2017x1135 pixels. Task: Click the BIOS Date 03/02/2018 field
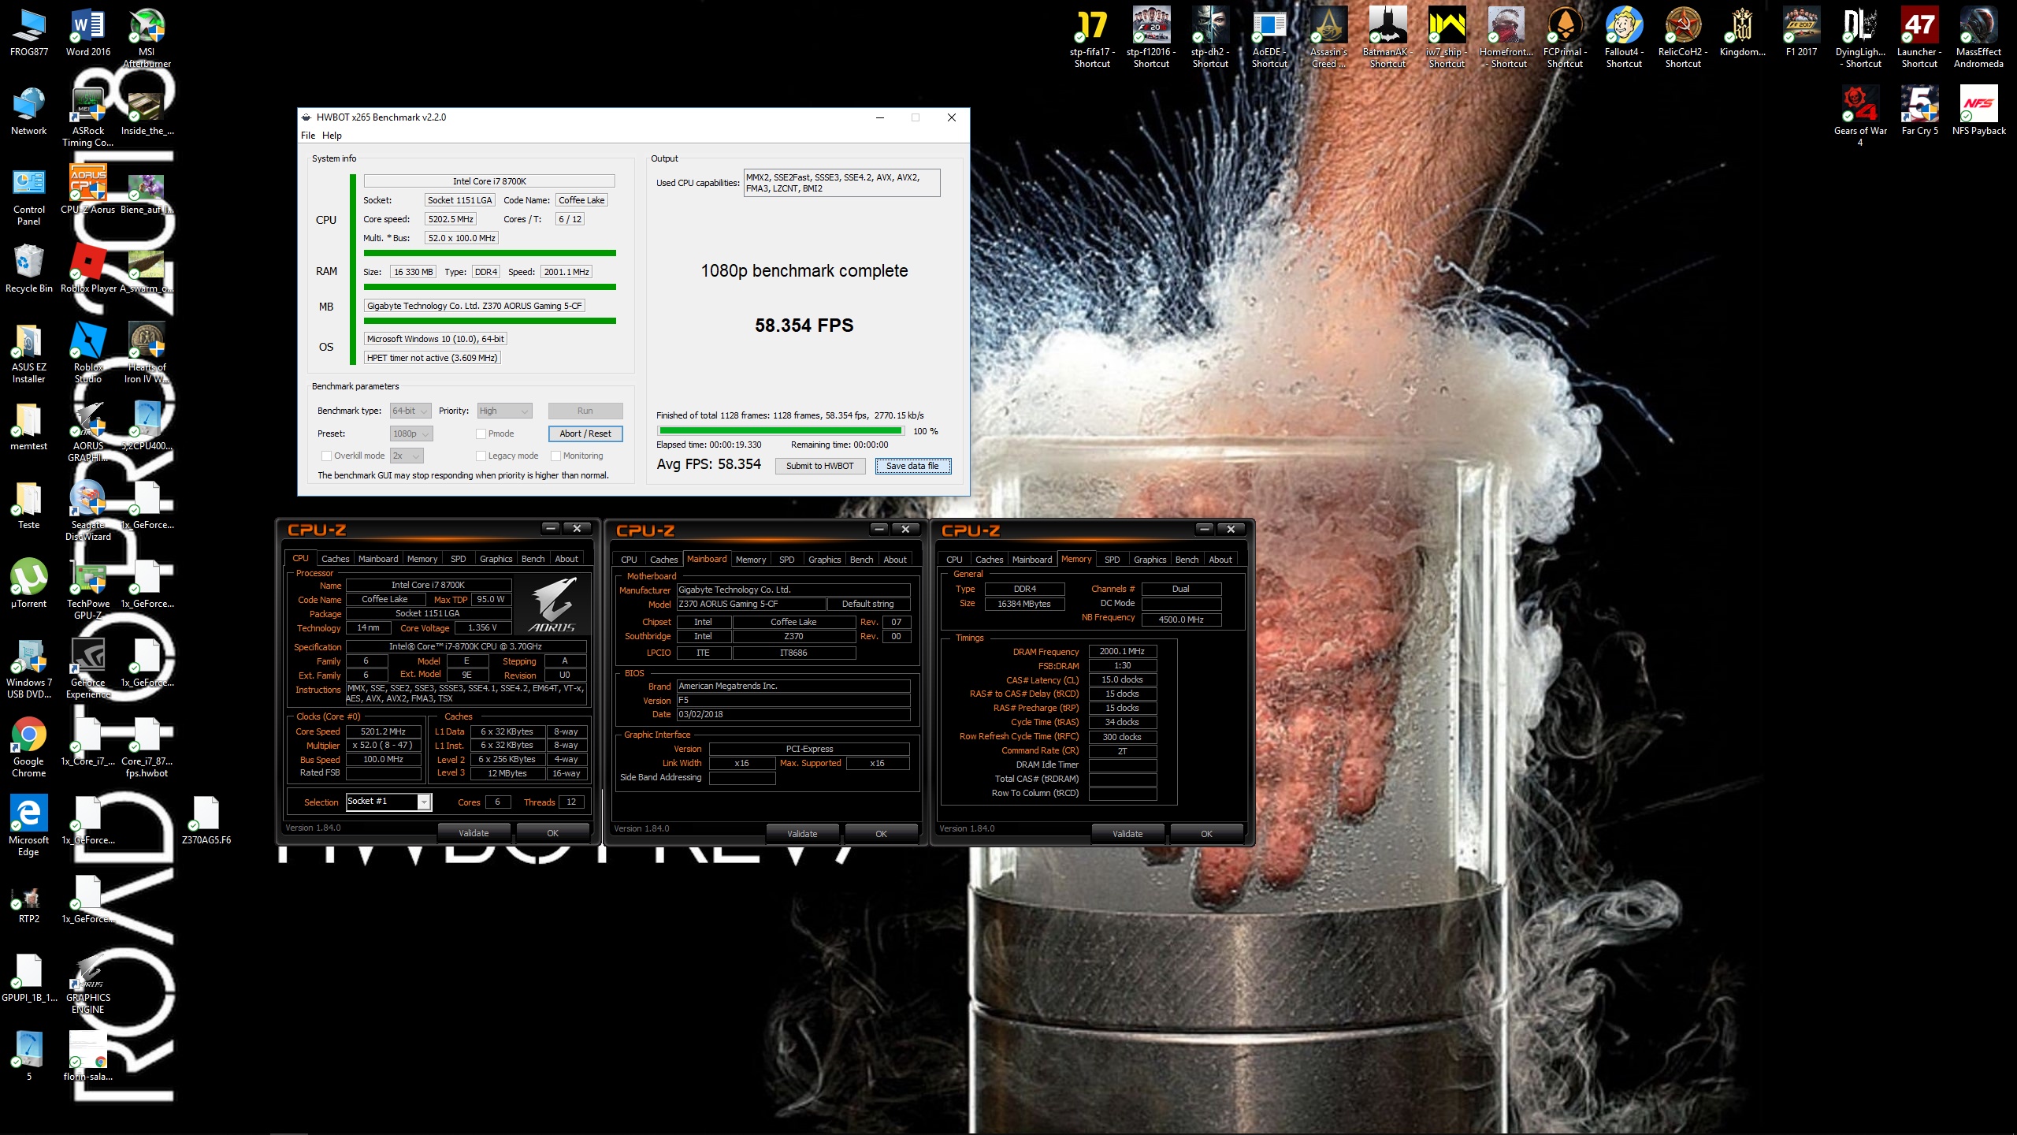coord(793,715)
